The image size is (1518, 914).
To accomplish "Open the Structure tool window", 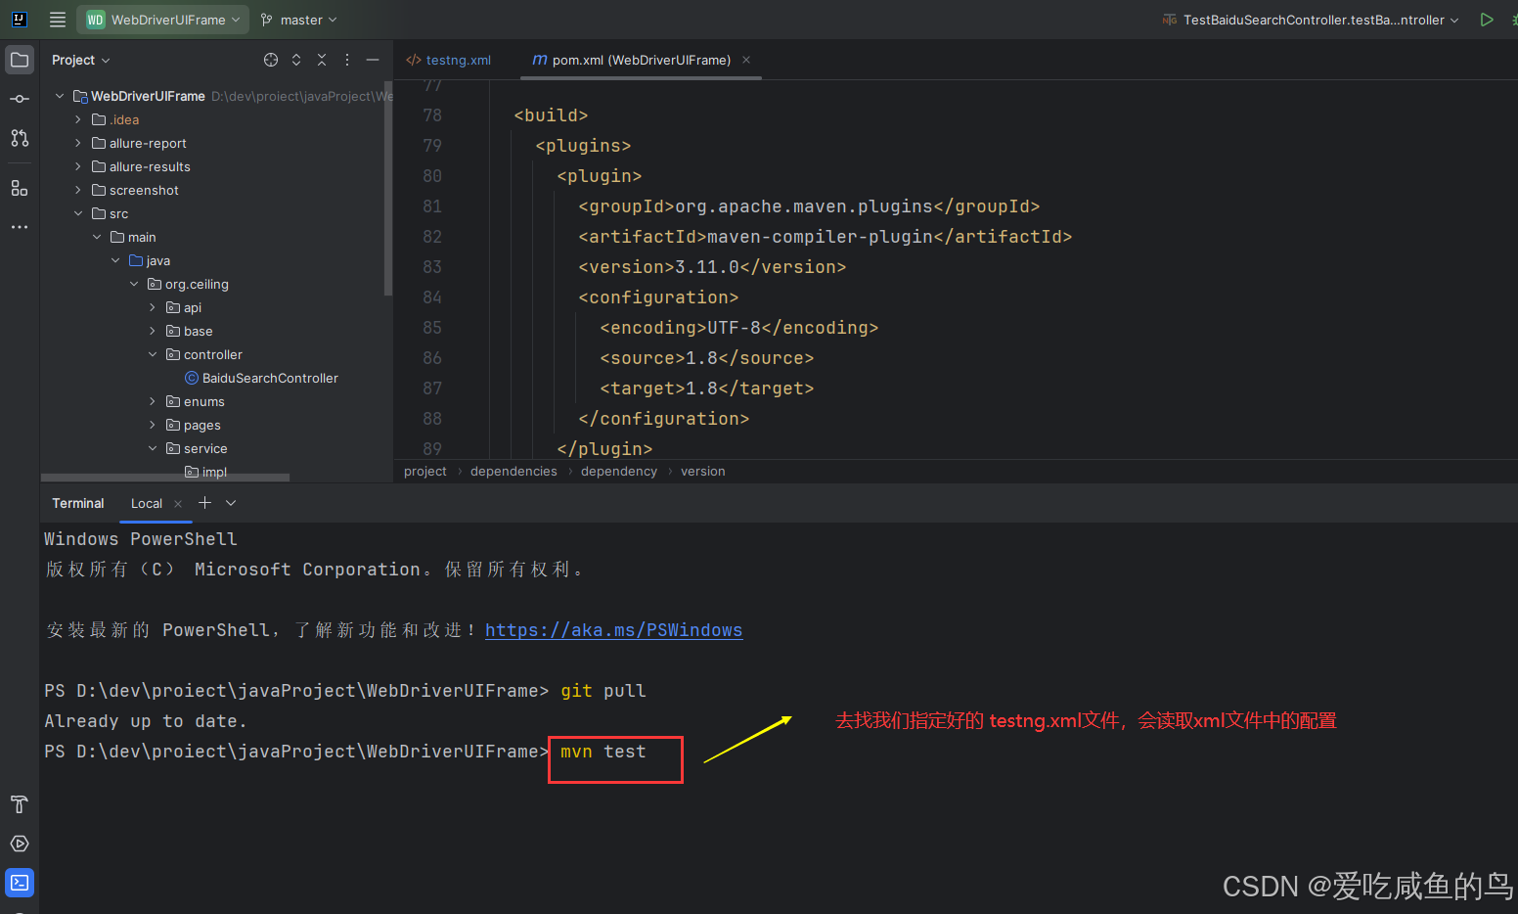I will point(20,188).
